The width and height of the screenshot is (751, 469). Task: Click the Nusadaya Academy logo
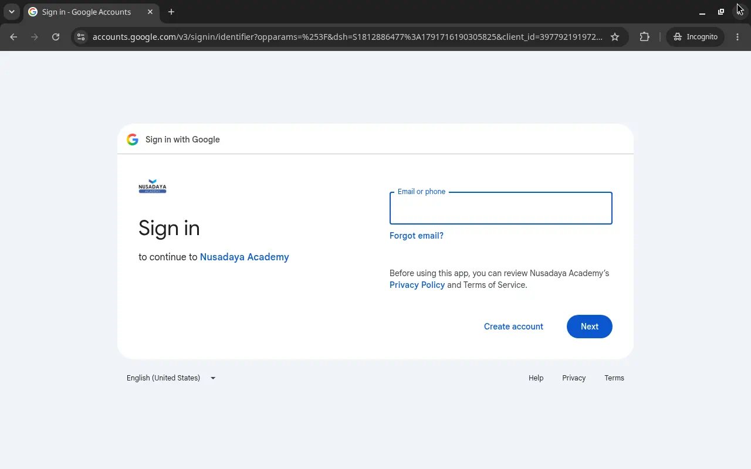(153, 186)
